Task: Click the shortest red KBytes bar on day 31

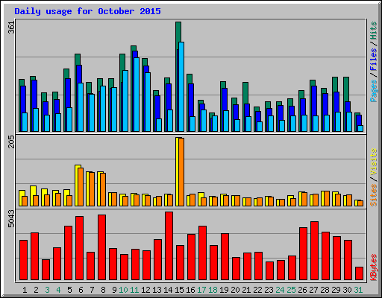Action: 359,273
